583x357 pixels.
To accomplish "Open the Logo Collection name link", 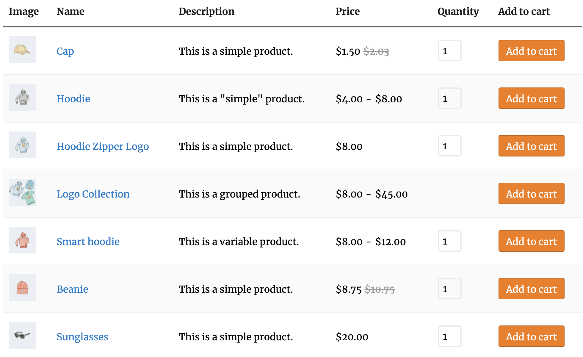I will [x=93, y=194].
